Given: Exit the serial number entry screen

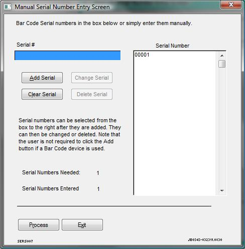Looking at the screenshot, I should [82, 225].
